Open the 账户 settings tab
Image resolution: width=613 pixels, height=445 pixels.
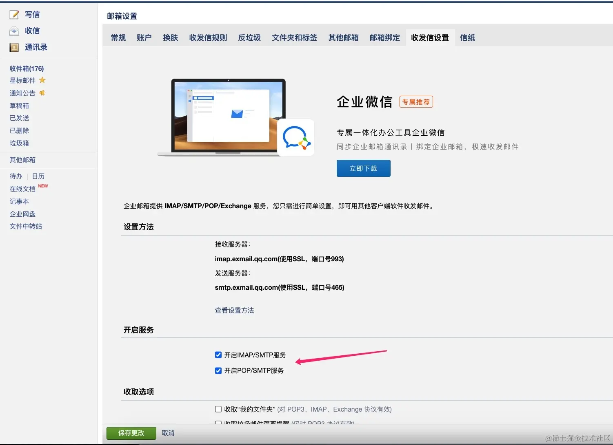(144, 37)
